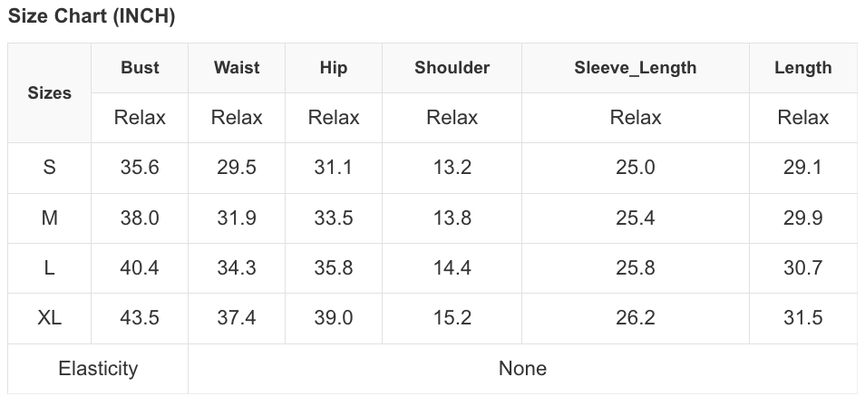The image size is (865, 406).
Task: Select shoulder value 15.2 for size XL
Action: point(452,318)
